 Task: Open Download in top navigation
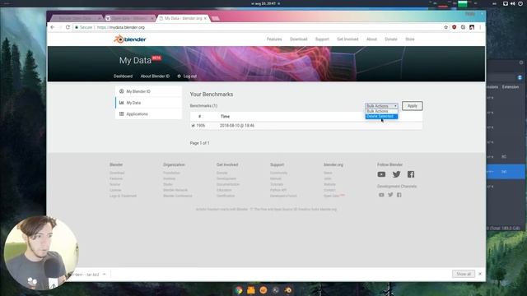click(x=298, y=39)
